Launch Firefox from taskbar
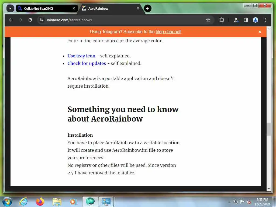The image size is (276, 207). (x=40, y=202)
